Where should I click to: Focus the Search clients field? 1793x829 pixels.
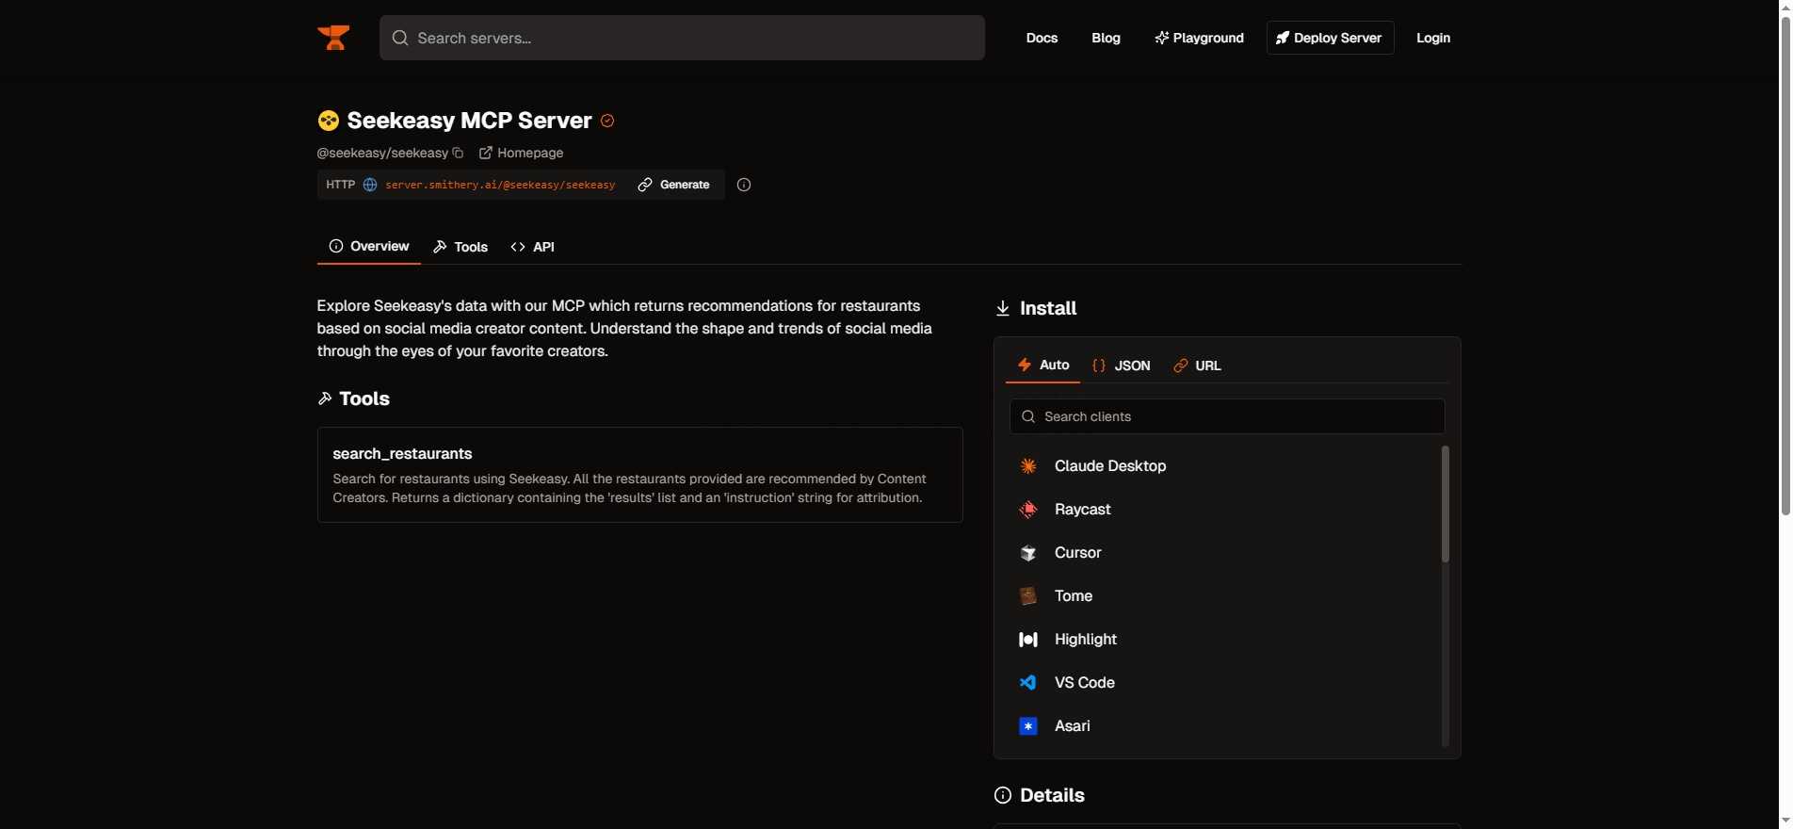(x=1227, y=416)
